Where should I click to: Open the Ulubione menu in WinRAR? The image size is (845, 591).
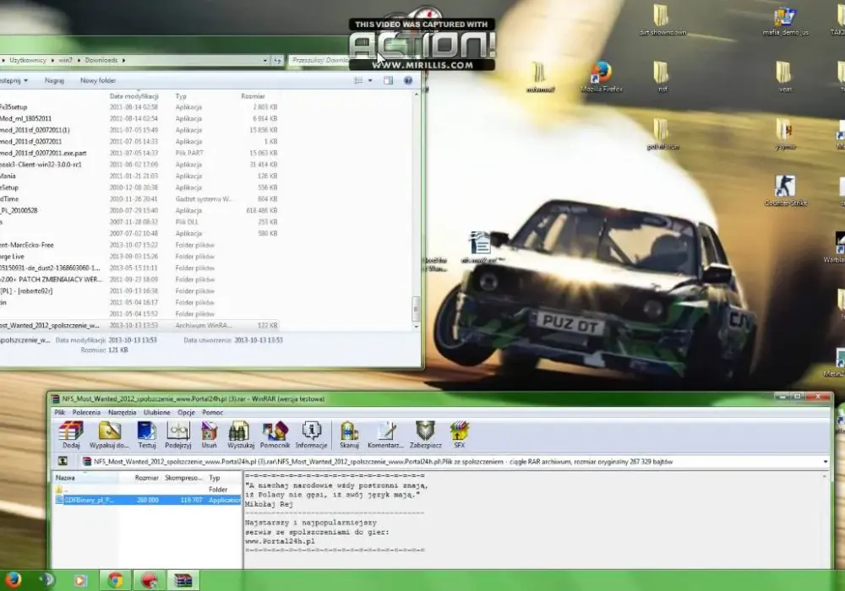pyautogui.click(x=157, y=412)
